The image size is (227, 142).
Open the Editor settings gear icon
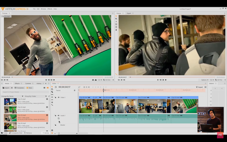52,130
